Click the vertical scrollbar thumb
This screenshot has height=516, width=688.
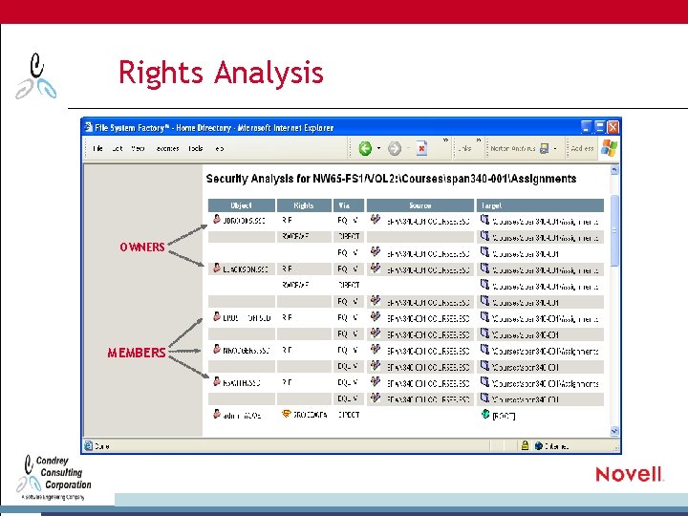614,231
